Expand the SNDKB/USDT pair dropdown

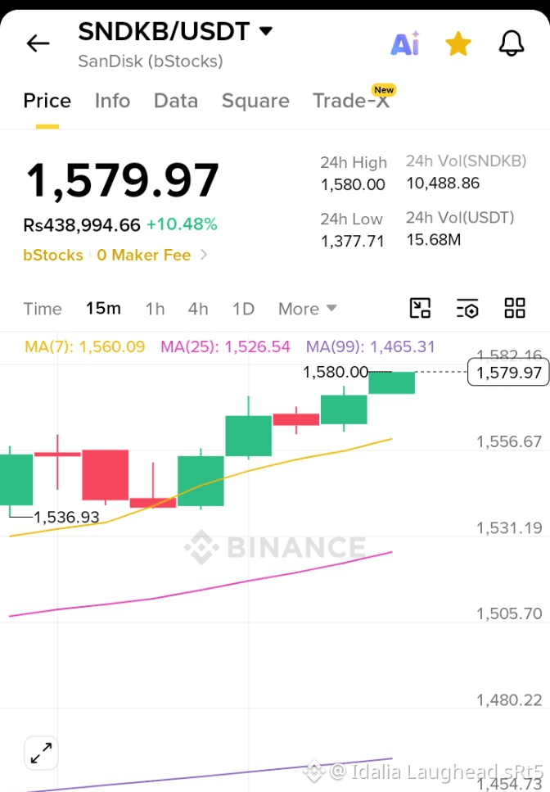[266, 31]
